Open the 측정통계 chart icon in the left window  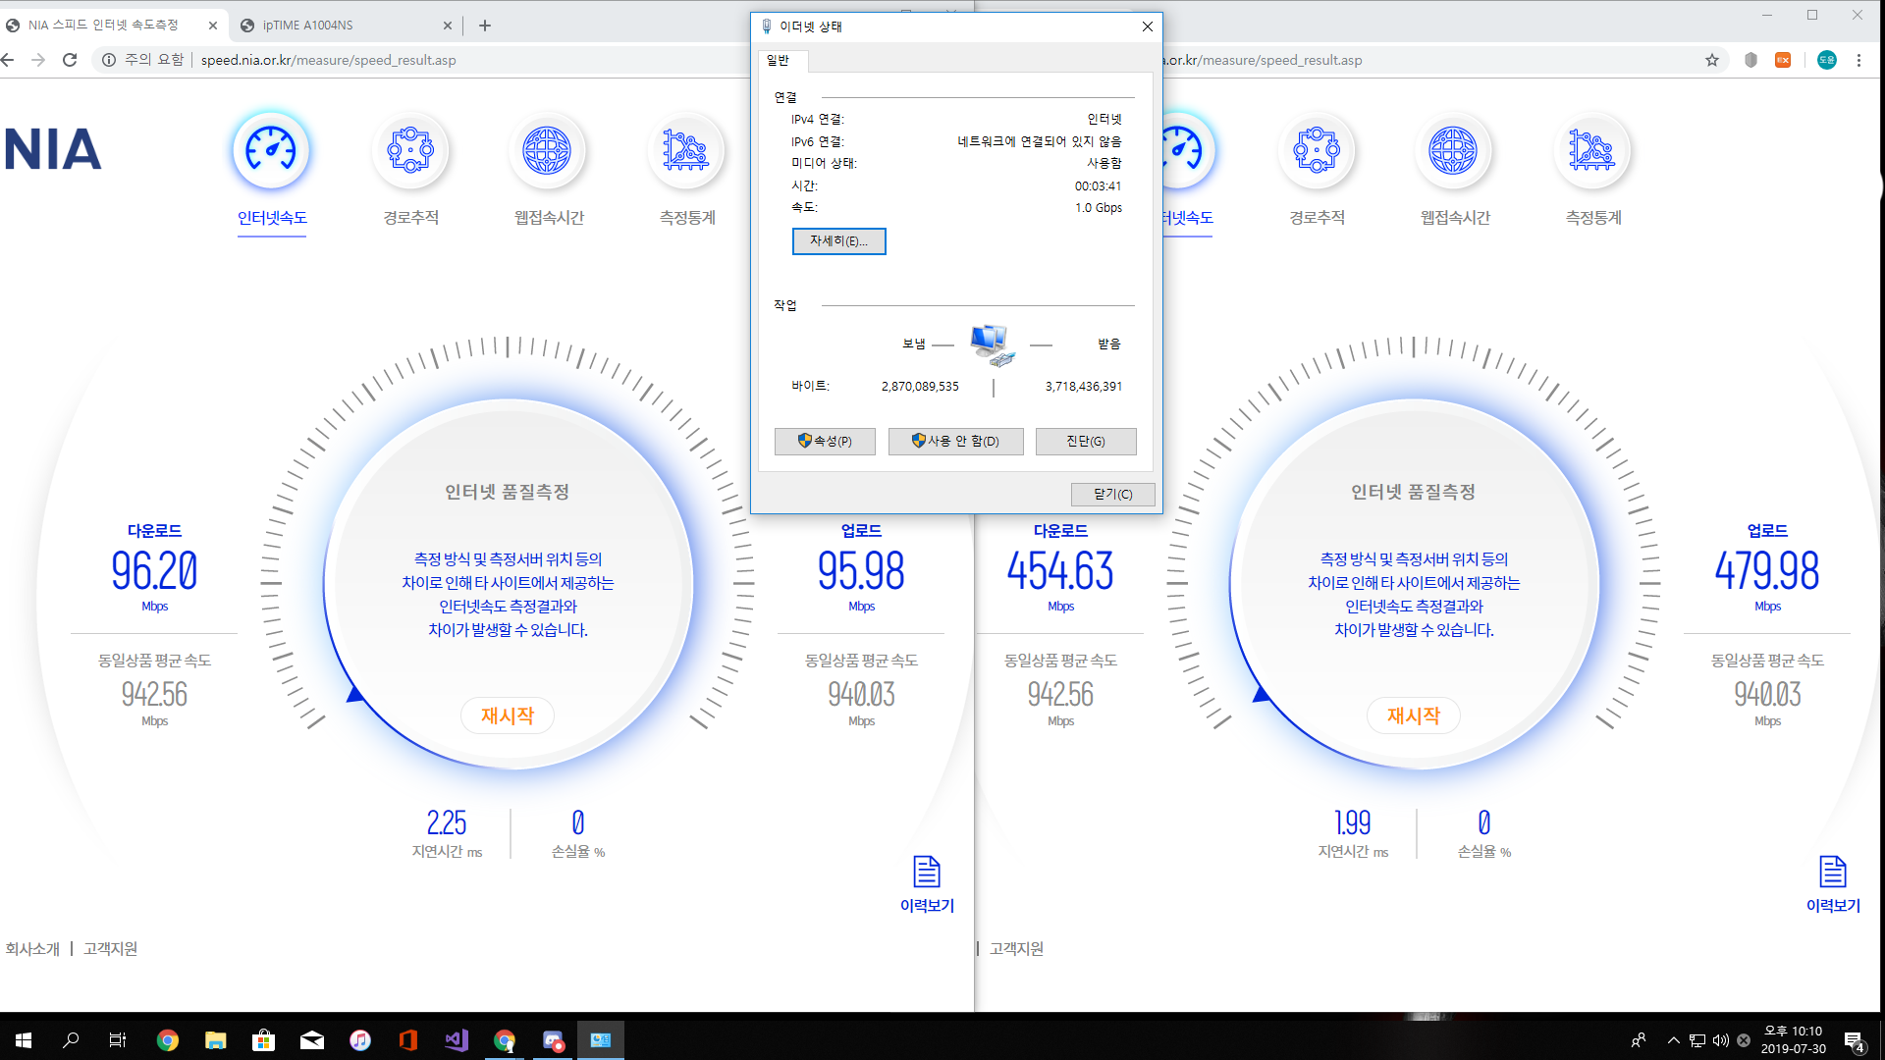685,150
